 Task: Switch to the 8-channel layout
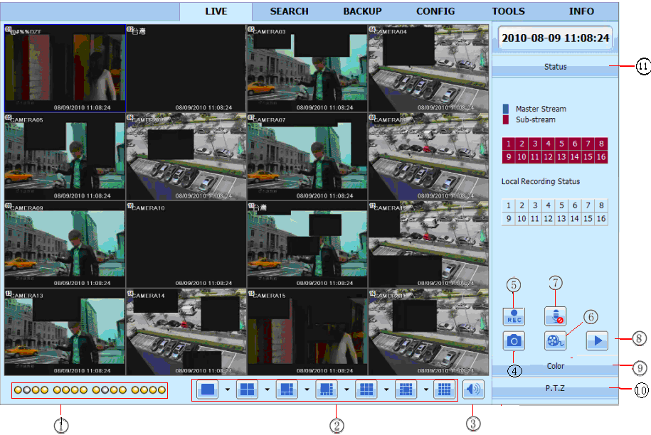pos(327,390)
